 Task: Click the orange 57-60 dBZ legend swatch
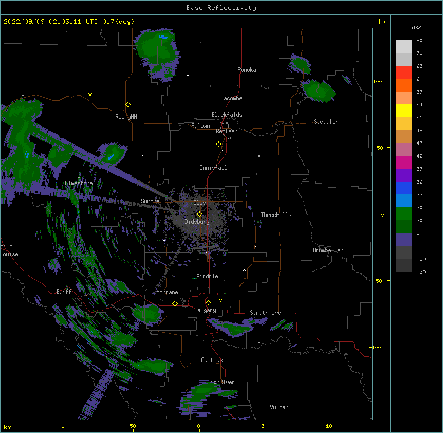coord(404,85)
